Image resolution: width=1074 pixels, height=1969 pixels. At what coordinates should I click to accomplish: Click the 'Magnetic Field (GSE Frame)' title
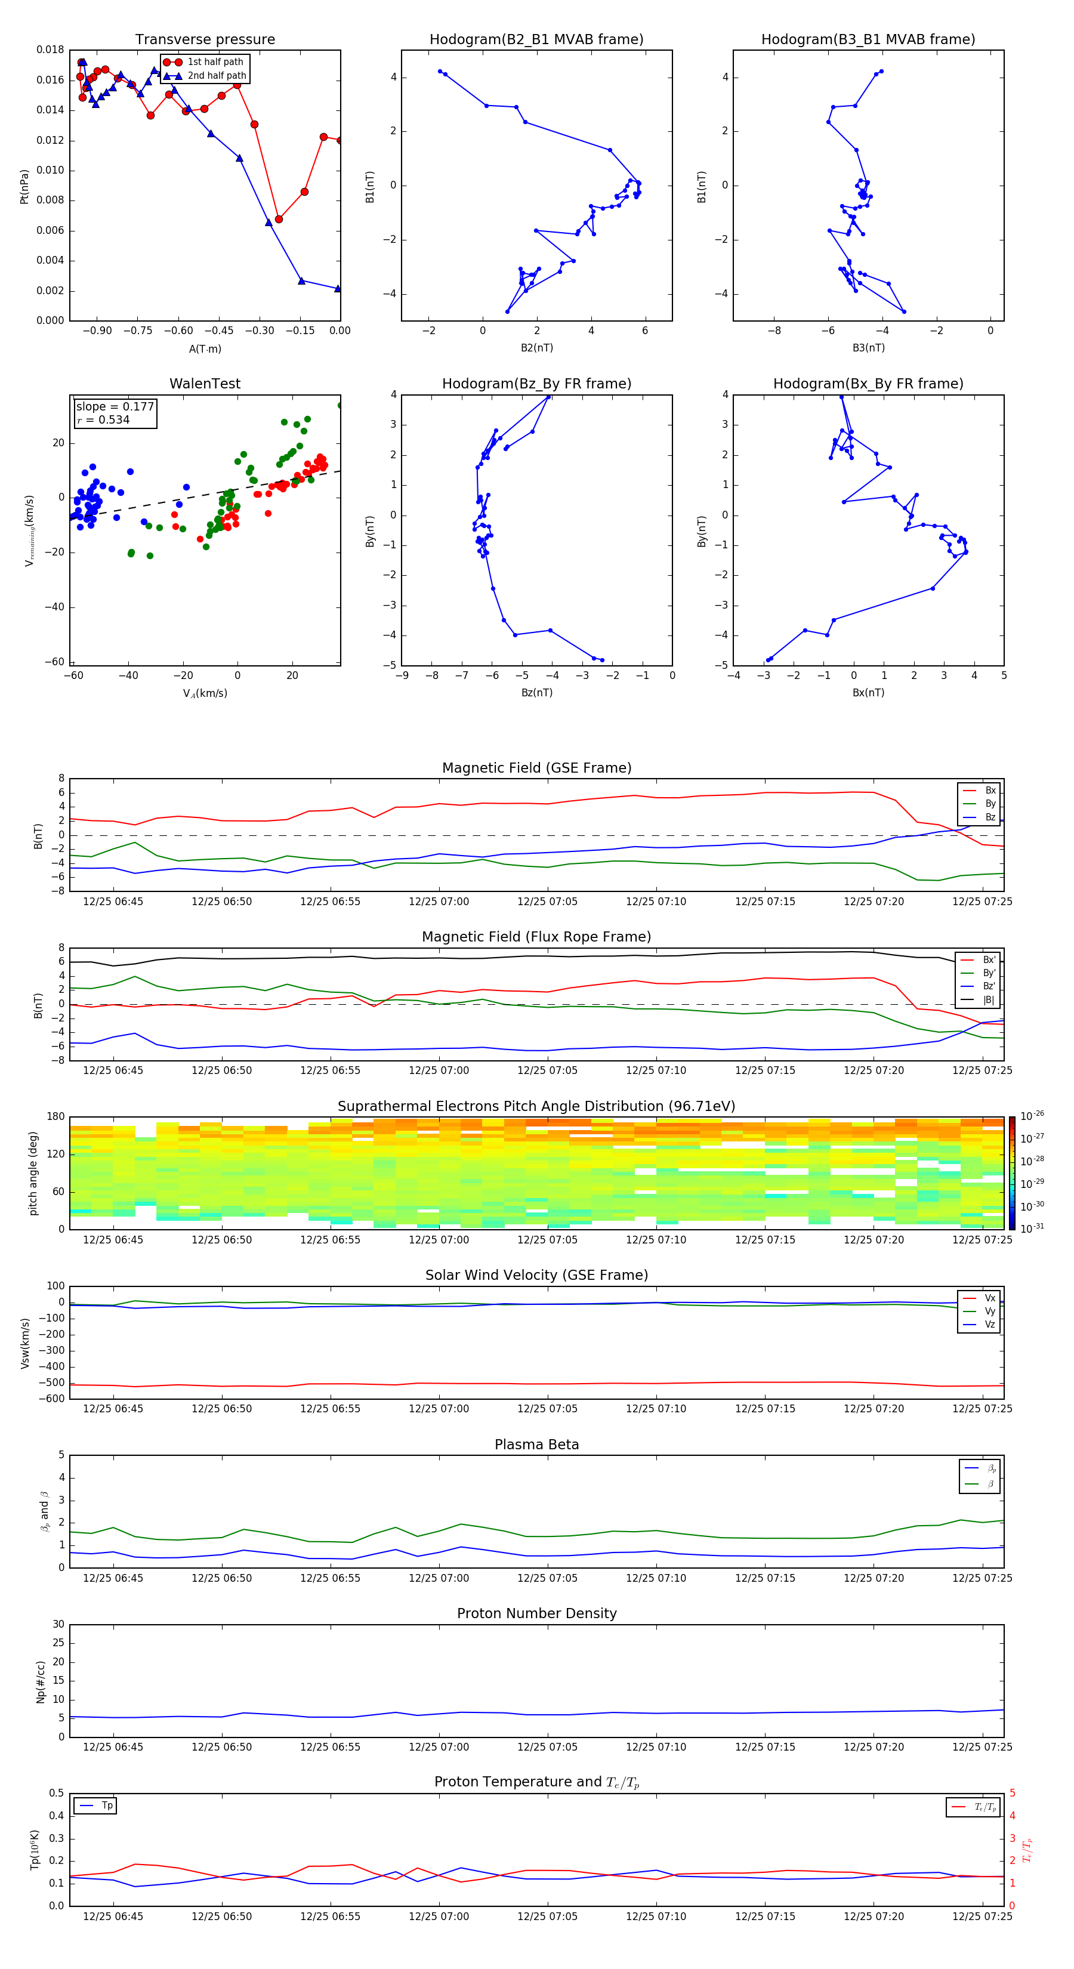point(536,768)
